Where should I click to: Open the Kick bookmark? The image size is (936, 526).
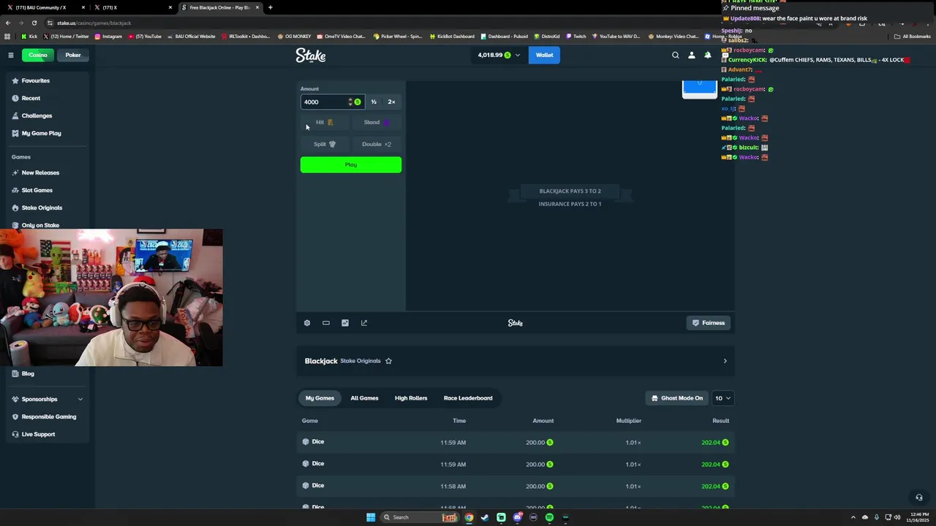[x=29, y=36]
